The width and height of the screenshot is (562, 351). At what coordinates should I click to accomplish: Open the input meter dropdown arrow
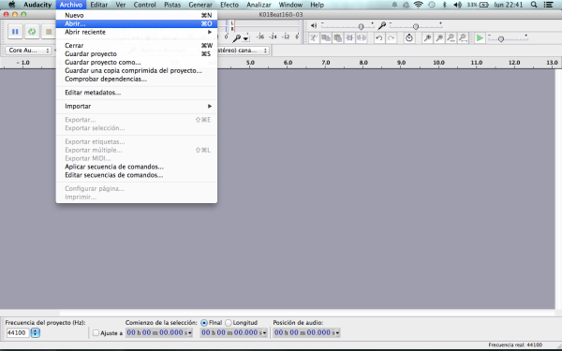click(x=245, y=38)
